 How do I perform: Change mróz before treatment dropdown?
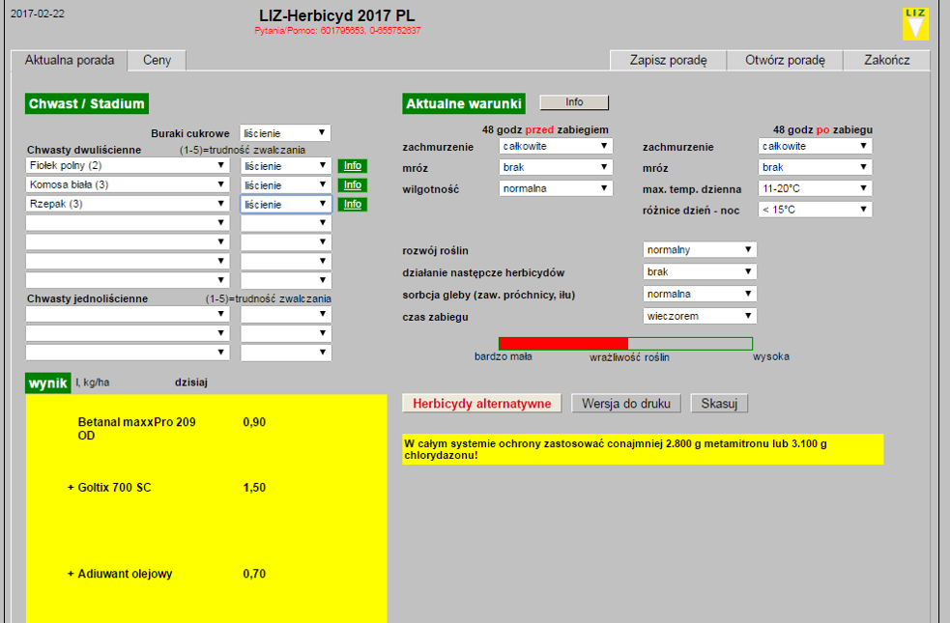(x=556, y=167)
